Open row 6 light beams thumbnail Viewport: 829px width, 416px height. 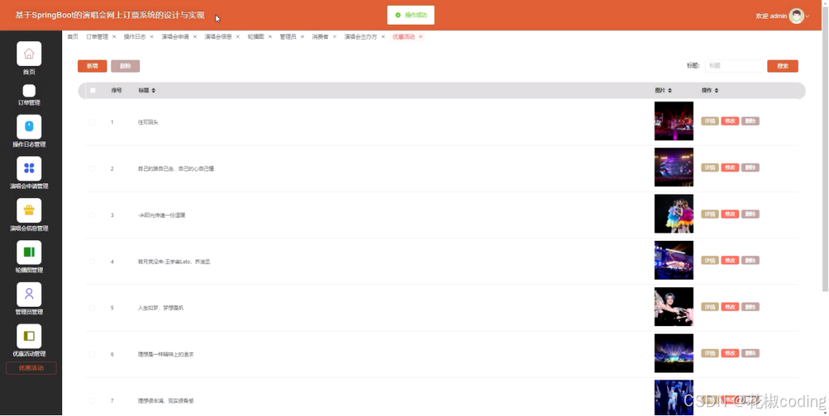[674, 353]
